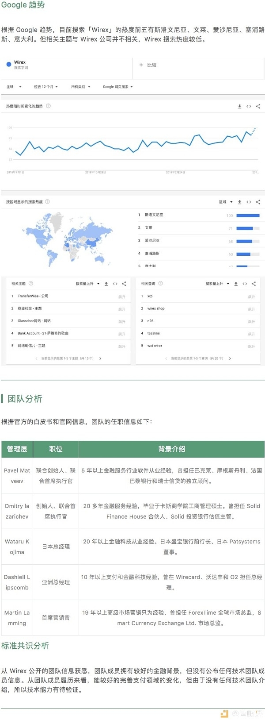The image size is (265, 720).
Task: Open help icon beside 按区域显示的搜索热度
Action: [x=47, y=202]
